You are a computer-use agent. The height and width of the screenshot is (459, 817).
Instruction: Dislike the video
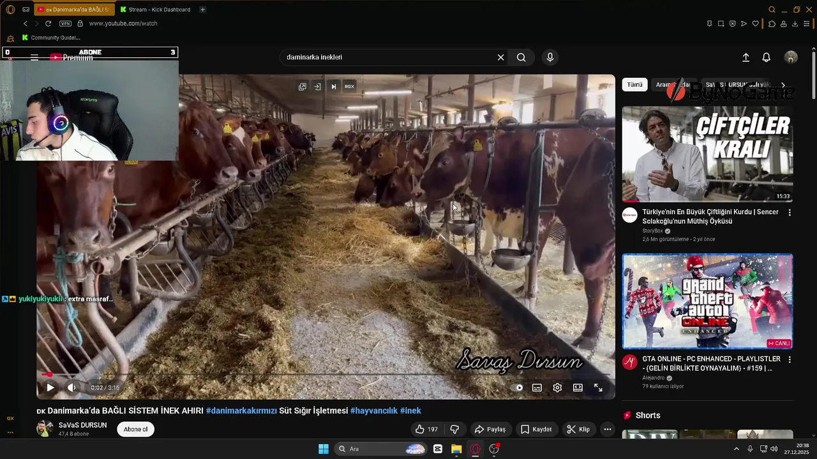(x=454, y=429)
